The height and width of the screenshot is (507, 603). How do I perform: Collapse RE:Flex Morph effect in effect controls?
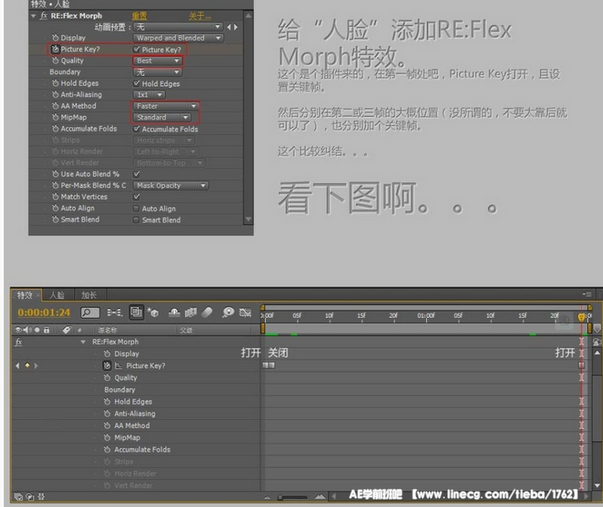point(34,16)
